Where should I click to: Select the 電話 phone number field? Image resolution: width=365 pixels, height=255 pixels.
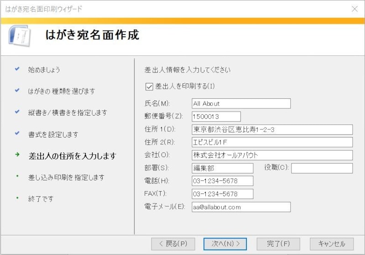[222, 181]
